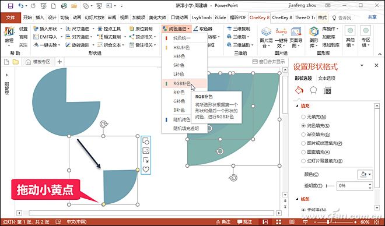Click the open folder icon in quick access toolbar
Image resolution: width=385 pixels, height=226 pixels.
[x=74, y=6]
